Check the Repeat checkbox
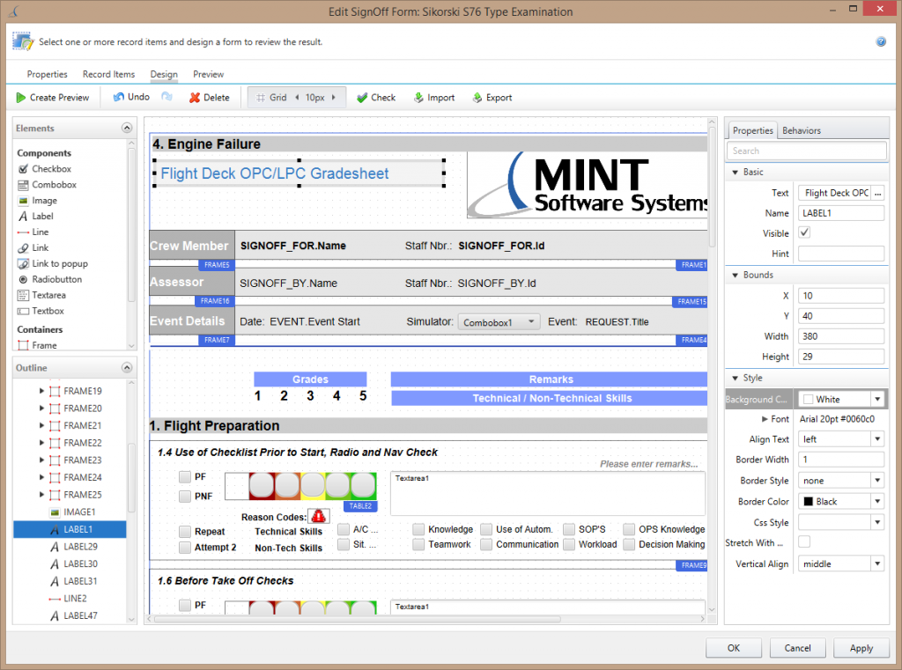902x670 pixels. tap(184, 532)
